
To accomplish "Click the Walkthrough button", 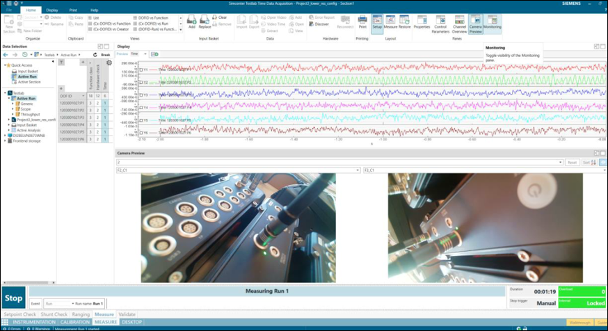I will point(580,323).
